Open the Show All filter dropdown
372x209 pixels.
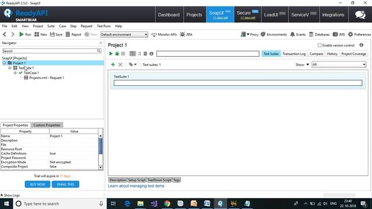pyautogui.click(x=339, y=64)
